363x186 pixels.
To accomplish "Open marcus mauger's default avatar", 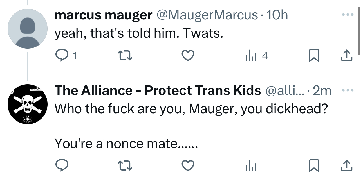I will [27, 29].
